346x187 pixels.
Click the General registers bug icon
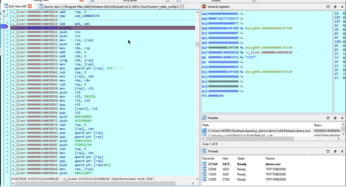204,7
